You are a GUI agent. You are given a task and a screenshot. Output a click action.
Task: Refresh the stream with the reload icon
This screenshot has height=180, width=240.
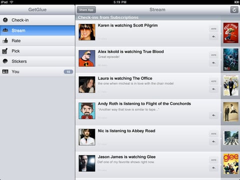coord(234,10)
